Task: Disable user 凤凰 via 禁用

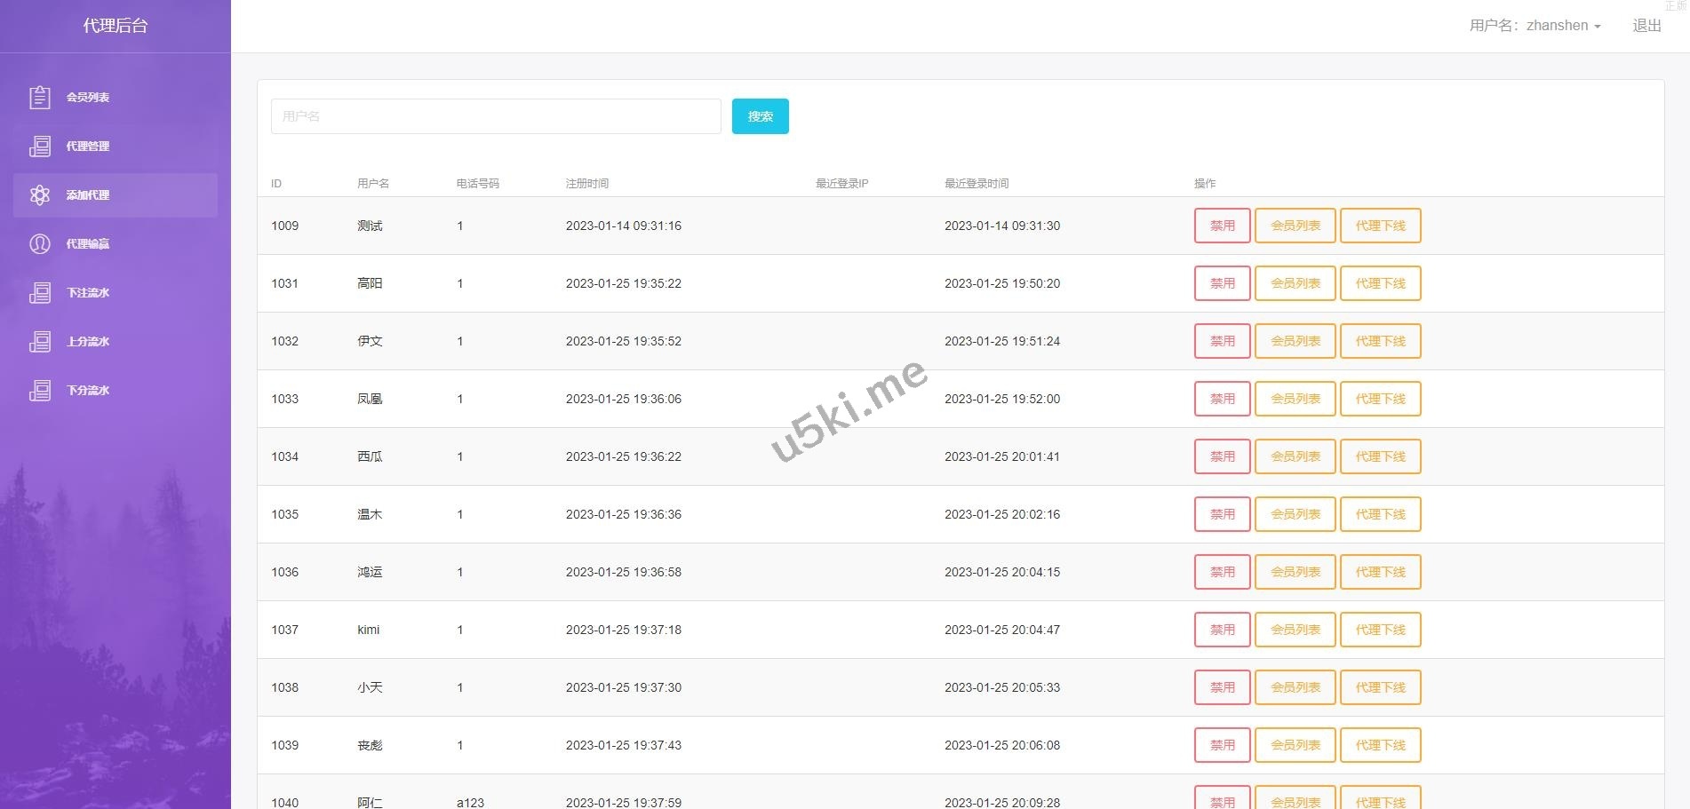Action: coord(1222,399)
